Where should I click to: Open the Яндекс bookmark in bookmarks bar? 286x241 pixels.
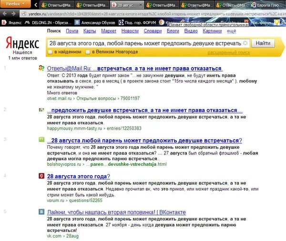tap(11, 22)
